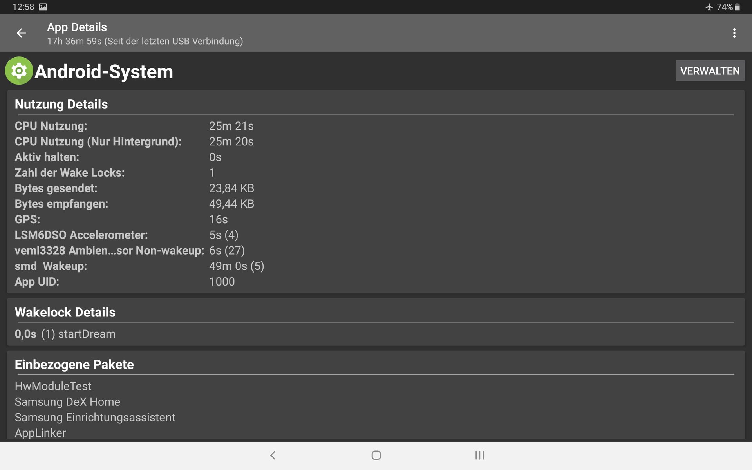The image size is (752, 470).
Task: Tap the veml3328 Ambient sensor row label
Action: pyautogui.click(x=109, y=251)
